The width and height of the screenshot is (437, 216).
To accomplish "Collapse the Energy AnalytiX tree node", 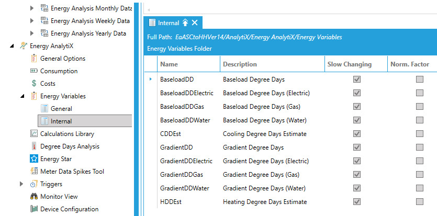I will tap(12, 46).
